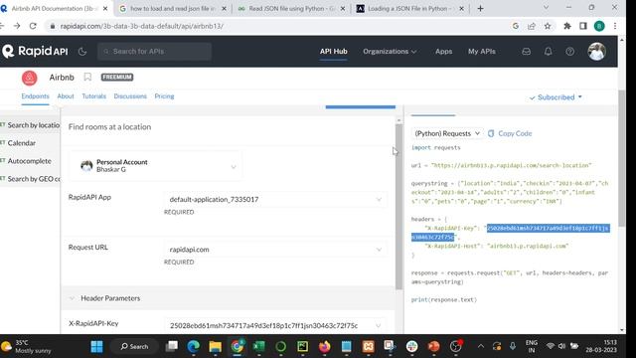This screenshot has width=636, height=358.
Task: Click the Search for APIs field
Action: [x=154, y=52]
